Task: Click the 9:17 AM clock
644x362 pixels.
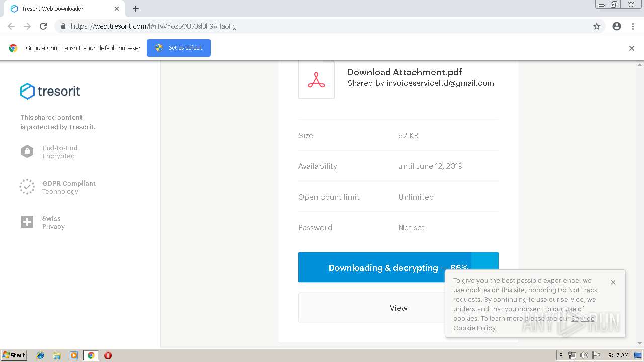Action: click(618, 355)
